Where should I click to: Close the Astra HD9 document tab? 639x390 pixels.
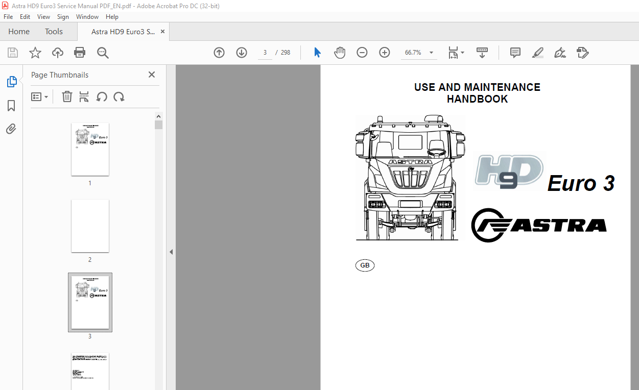click(x=163, y=32)
